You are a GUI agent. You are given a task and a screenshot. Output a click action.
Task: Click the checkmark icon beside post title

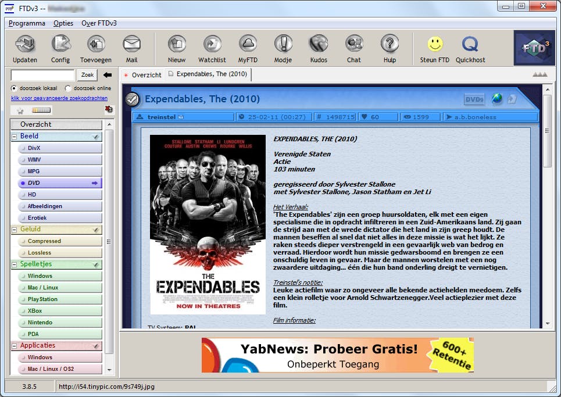[x=133, y=99]
